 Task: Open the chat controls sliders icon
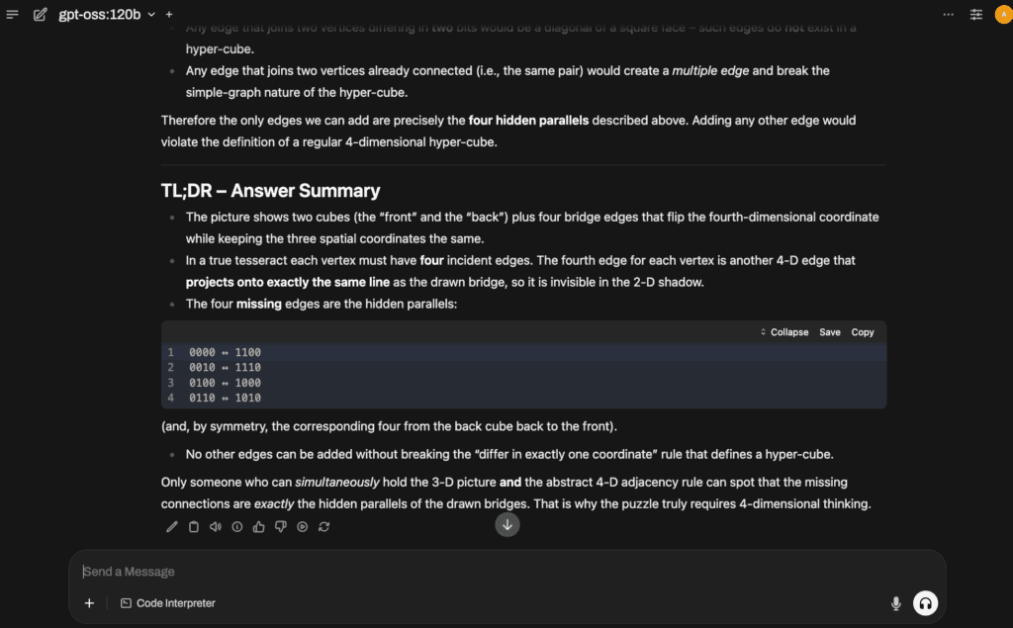pyautogui.click(x=975, y=14)
